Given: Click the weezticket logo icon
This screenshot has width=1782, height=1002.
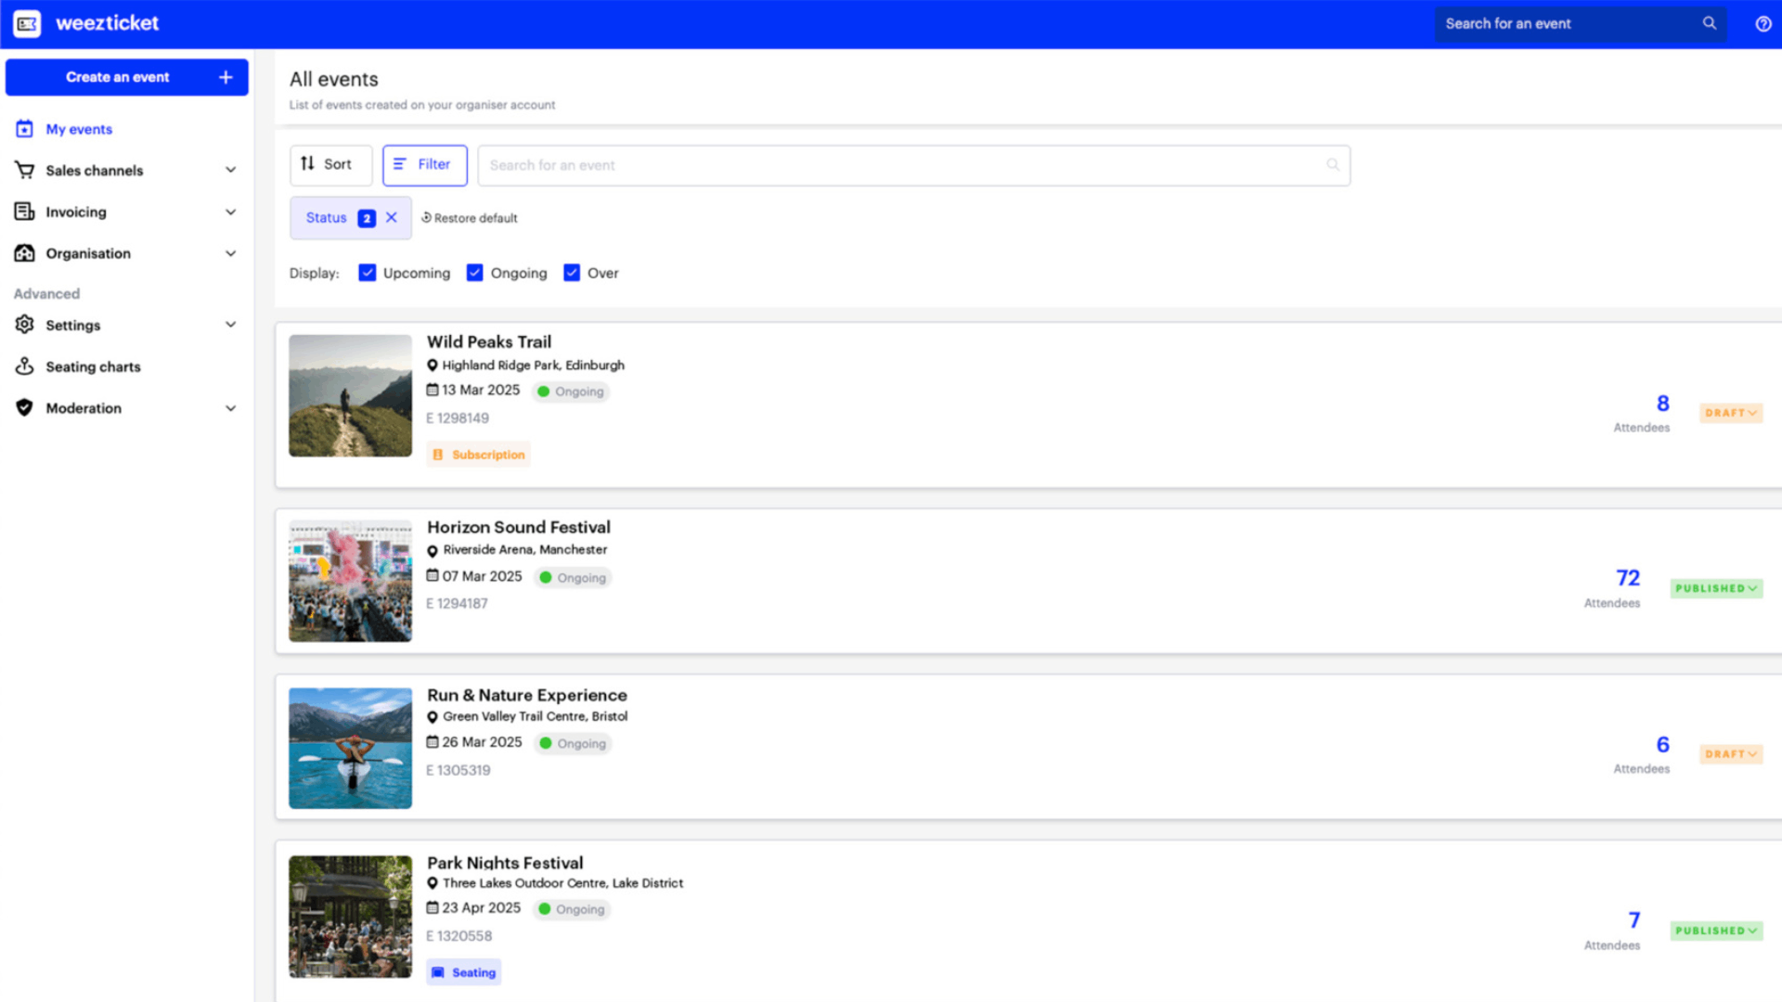Looking at the screenshot, I should 27,23.
